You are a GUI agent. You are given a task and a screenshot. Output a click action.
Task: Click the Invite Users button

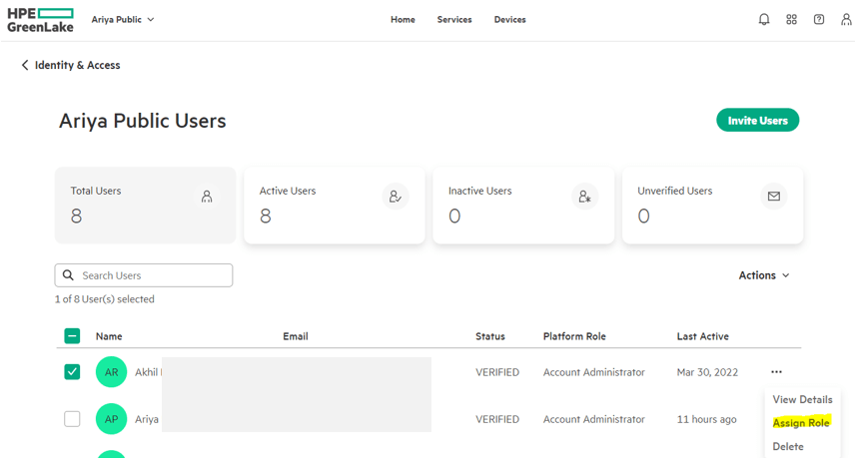coord(757,121)
